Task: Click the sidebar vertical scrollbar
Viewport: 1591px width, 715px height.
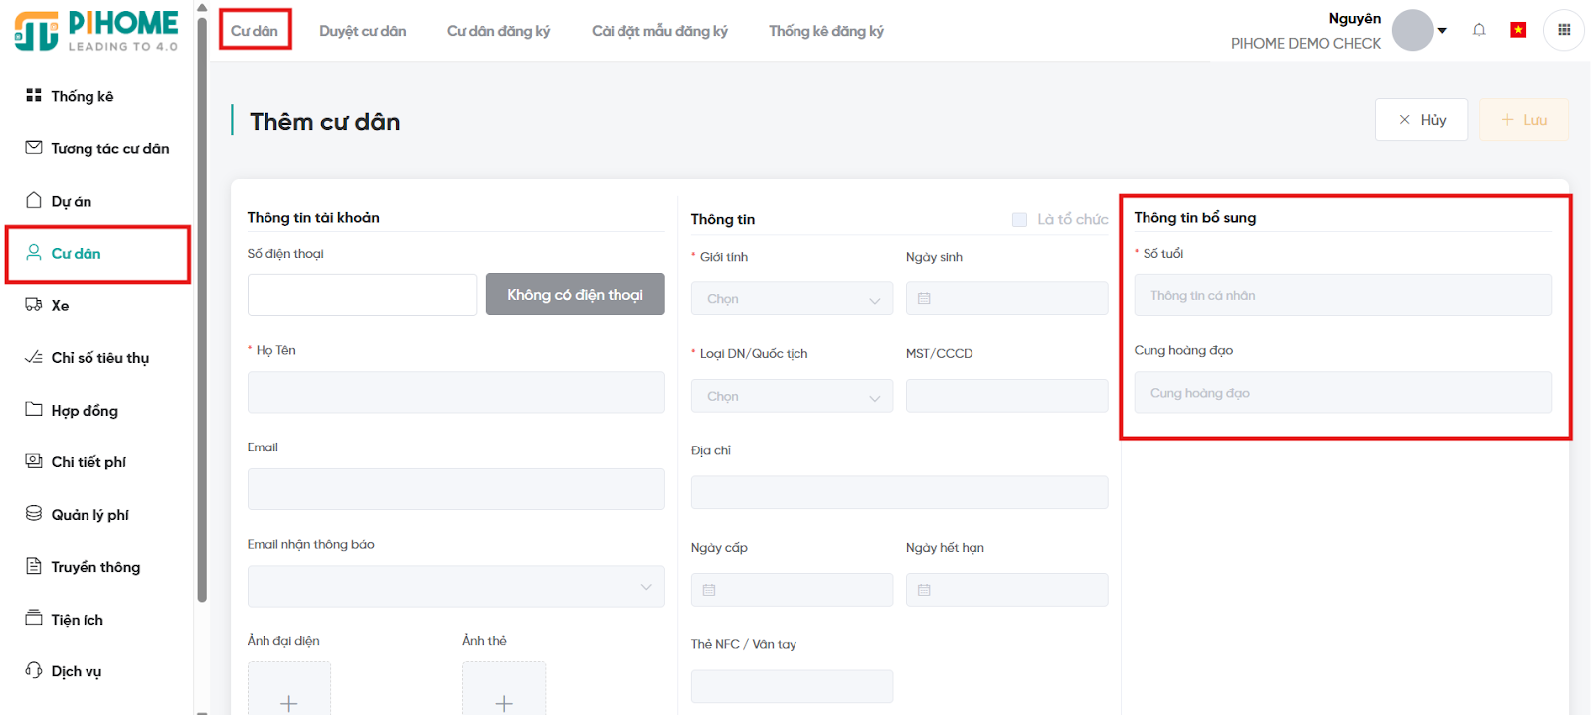Action: click(202, 298)
